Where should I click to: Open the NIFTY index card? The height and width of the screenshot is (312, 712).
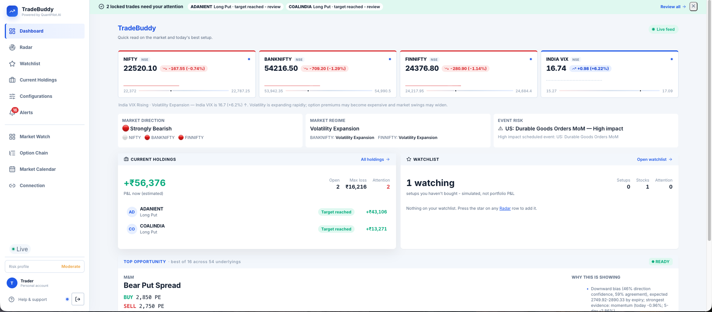click(x=187, y=74)
